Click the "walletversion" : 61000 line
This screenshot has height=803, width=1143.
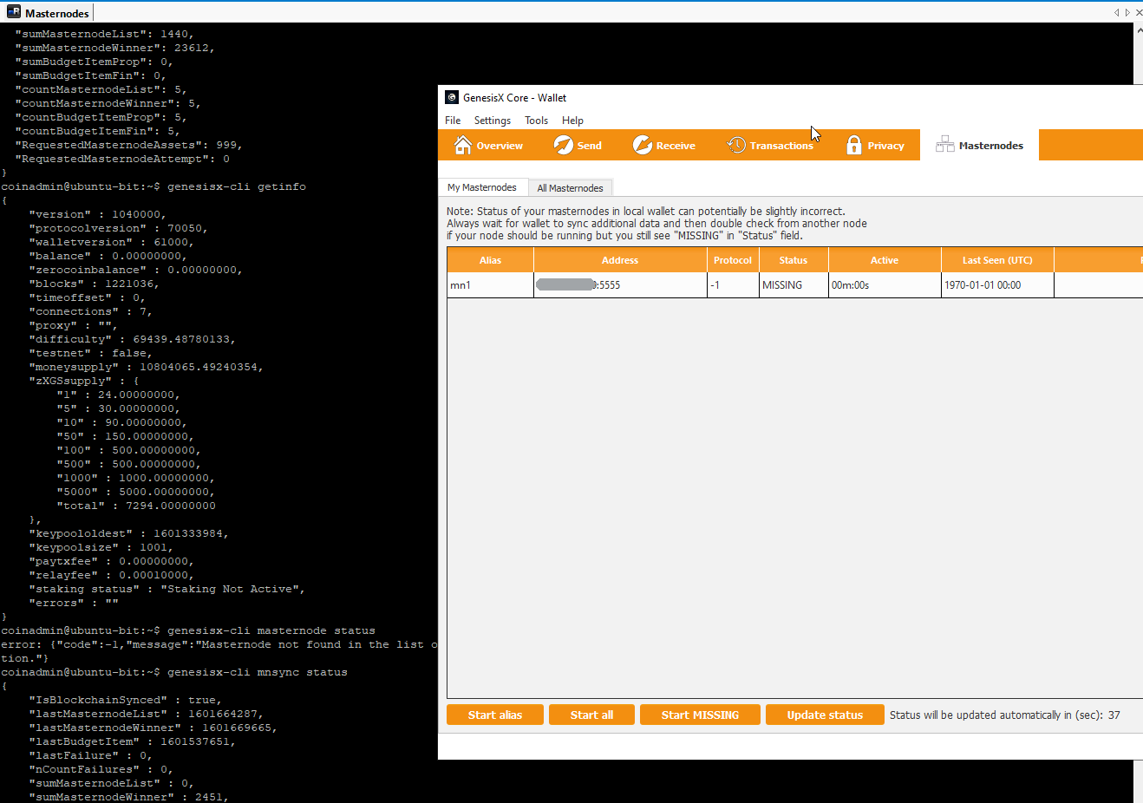[112, 242]
